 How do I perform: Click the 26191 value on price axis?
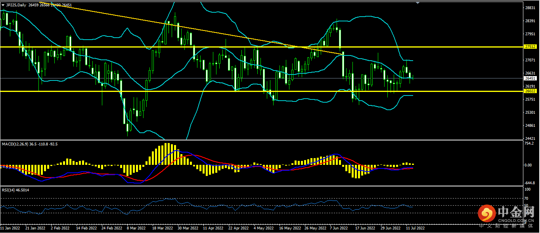pos(530,86)
